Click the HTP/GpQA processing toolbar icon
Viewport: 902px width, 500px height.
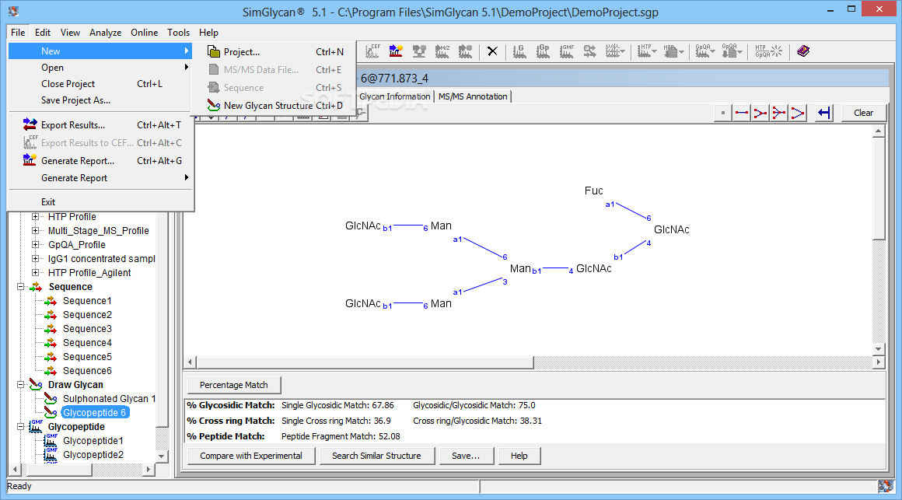coord(768,51)
